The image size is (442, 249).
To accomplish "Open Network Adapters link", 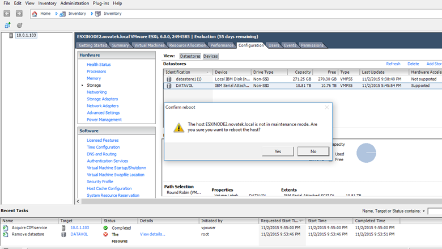I will (103, 105).
